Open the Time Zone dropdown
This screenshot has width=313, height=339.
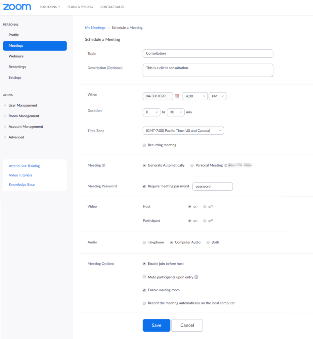pyautogui.click(x=183, y=130)
